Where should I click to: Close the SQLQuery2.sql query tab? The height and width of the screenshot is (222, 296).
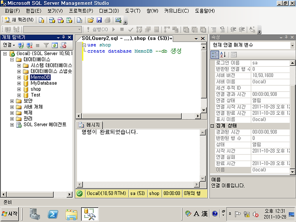point(203,39)
